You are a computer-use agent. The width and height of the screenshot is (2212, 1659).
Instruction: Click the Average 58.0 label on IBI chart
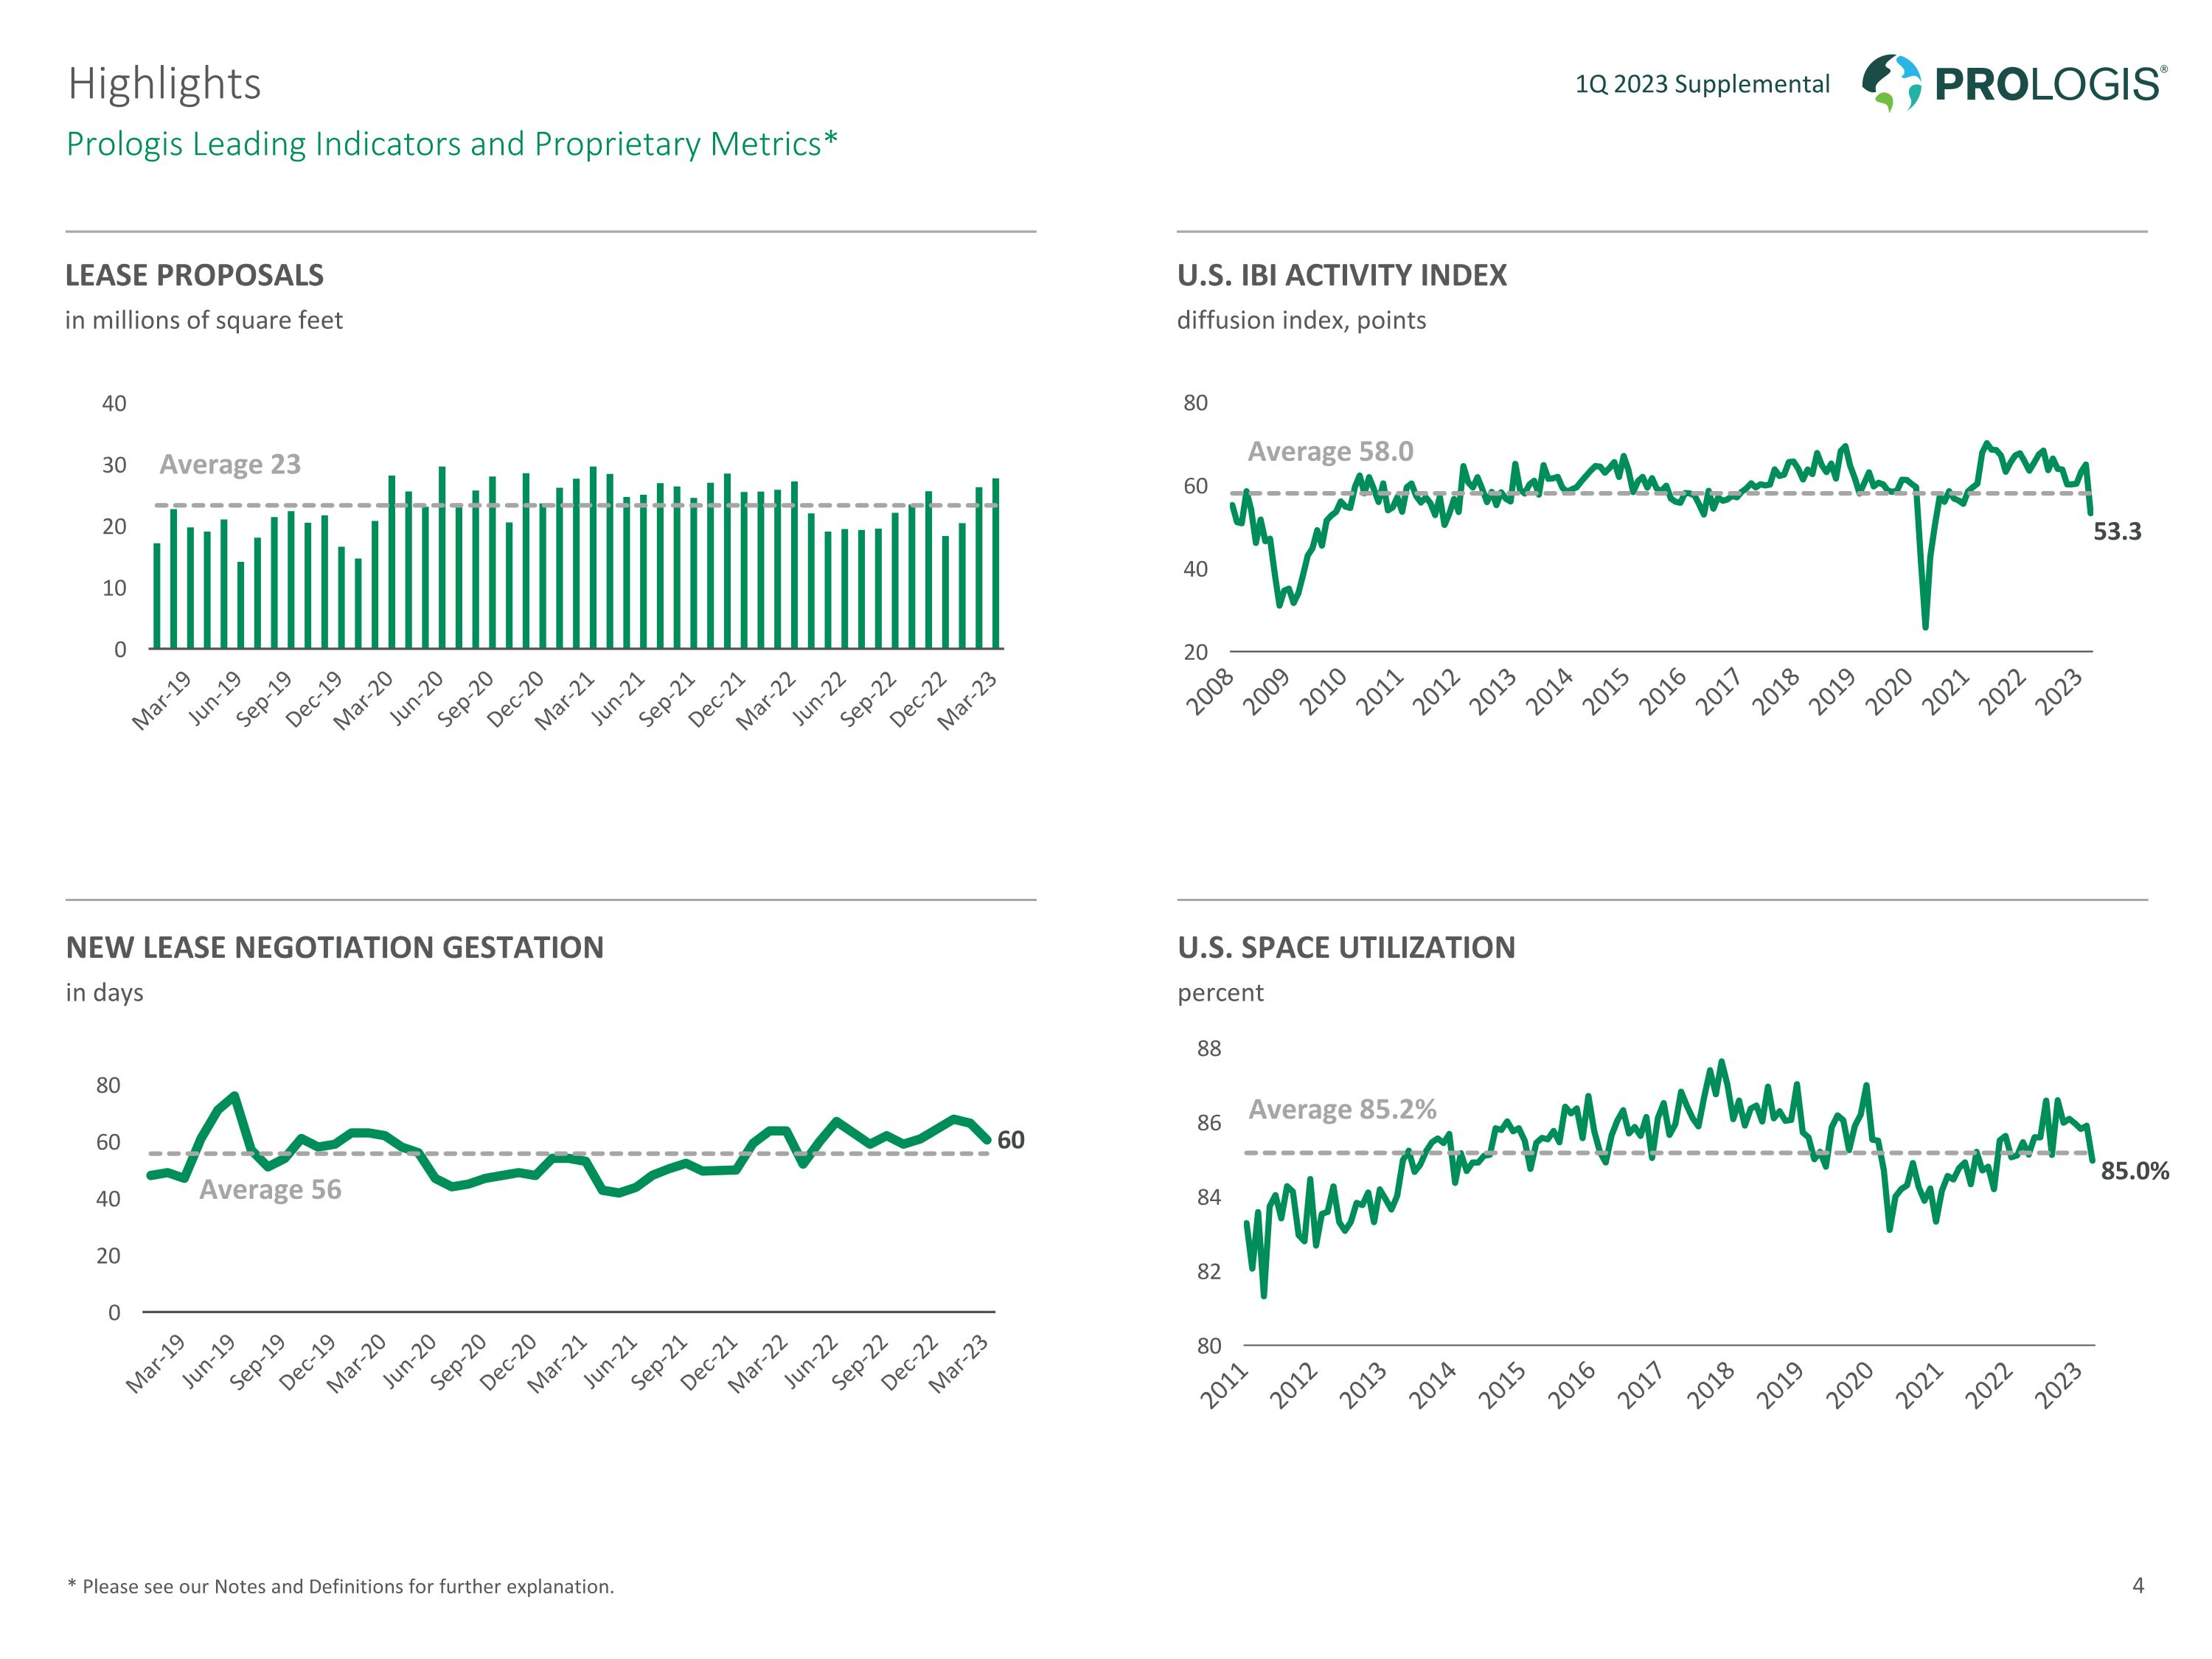[x=1330, y=451]
